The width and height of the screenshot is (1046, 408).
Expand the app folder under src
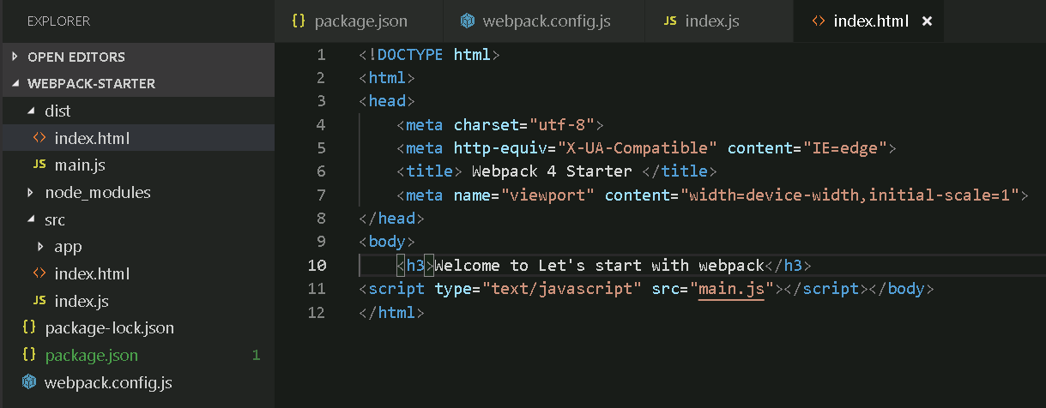tap(40, 247)
